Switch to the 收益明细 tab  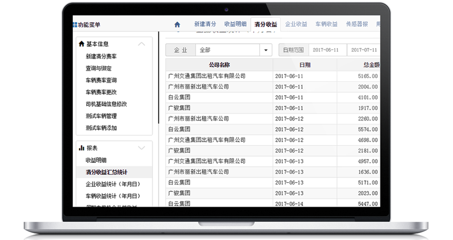235,24
